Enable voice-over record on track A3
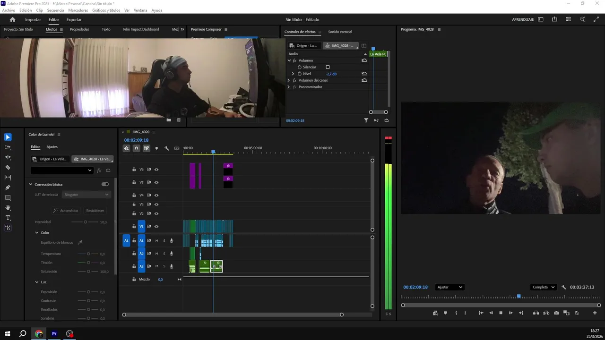 [172, 266]
